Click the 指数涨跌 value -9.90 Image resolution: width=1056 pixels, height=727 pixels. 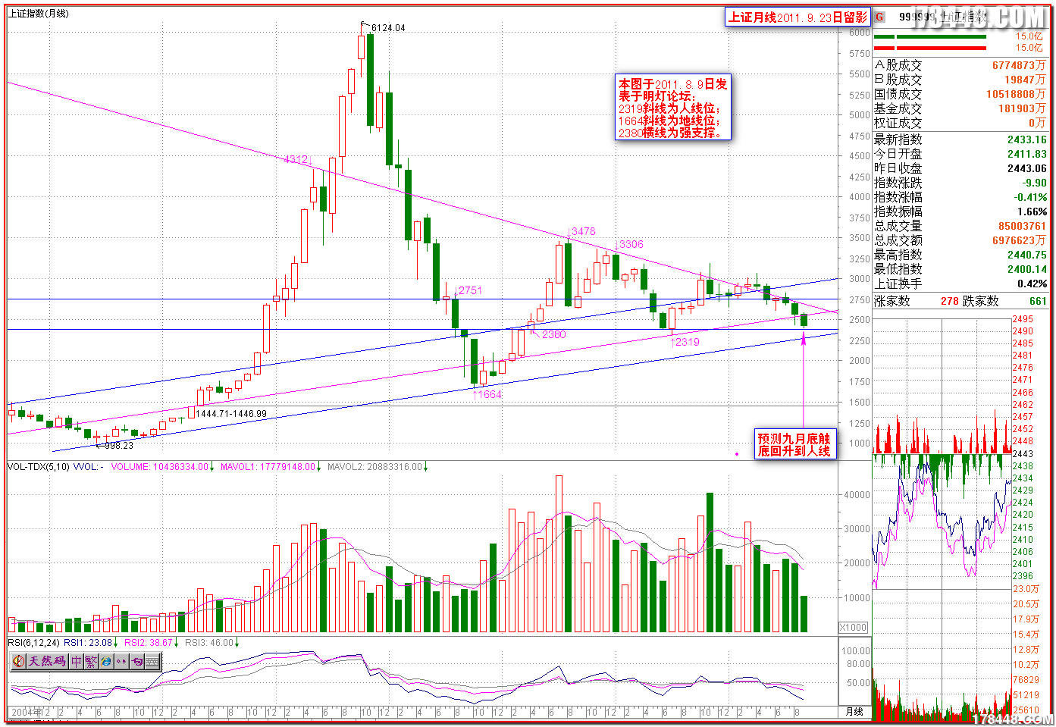coord(1035,183)
